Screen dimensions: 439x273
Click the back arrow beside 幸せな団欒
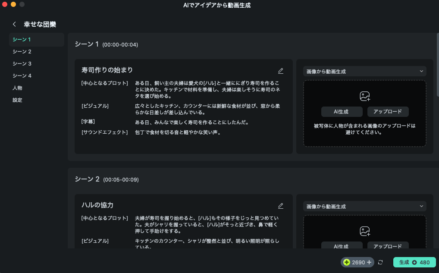(15, 25)
